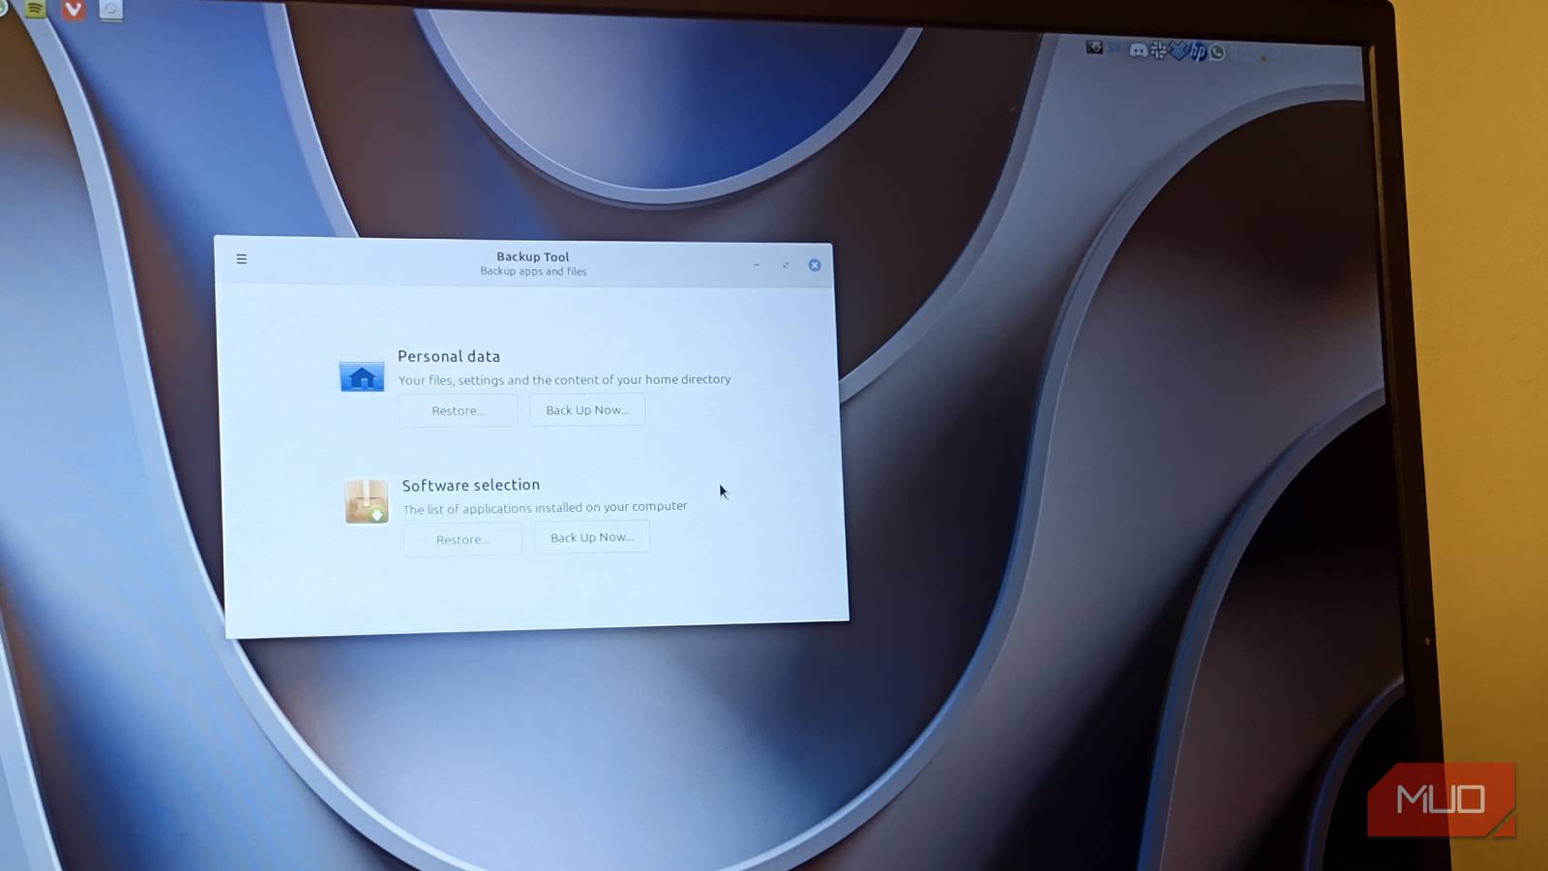The height and width of the screenshot is (871, 1548).
Task: Click the HP support tray icon
Action: (1198, 51)
